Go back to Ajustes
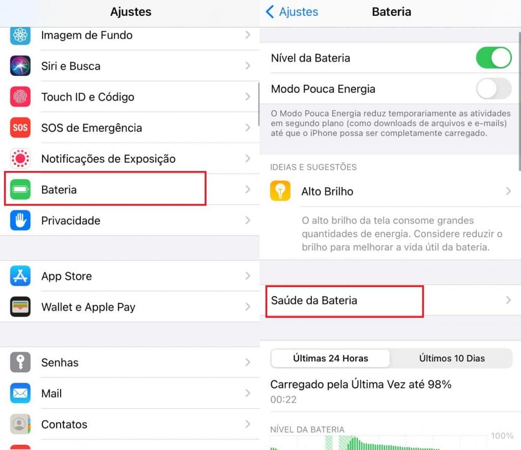 click(292, 12)
